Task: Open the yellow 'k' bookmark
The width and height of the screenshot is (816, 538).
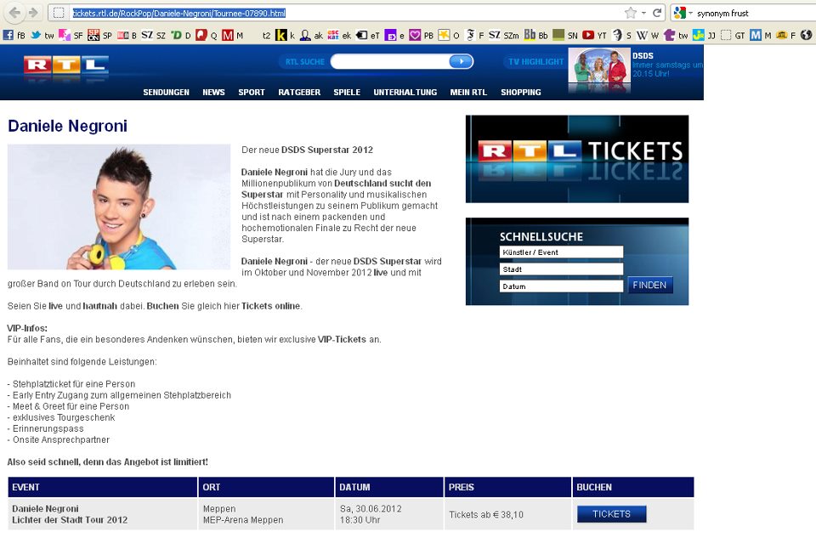Action: [x=286, y=36]
